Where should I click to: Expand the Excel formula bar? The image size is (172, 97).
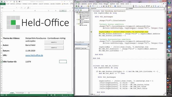click(x=72, y=8)
